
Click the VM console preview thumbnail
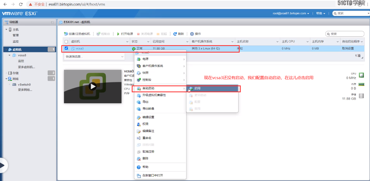[x=93, y=86]
